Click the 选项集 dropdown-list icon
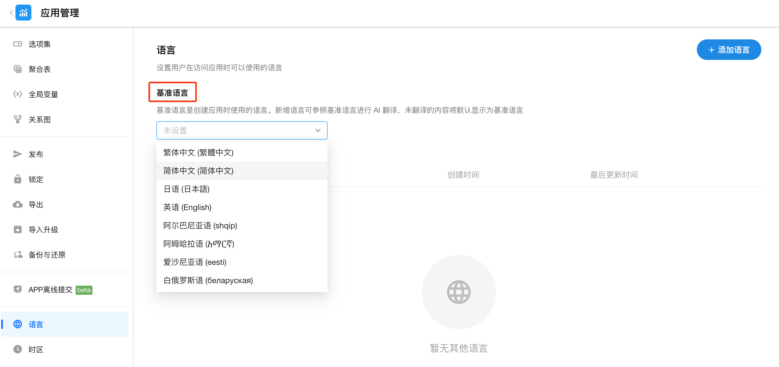The height and width of the screenshot is (367, 779). [x=17, y=44]
